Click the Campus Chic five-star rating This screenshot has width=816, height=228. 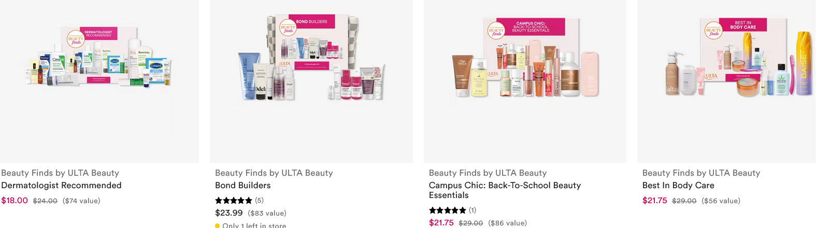(448, 210)
